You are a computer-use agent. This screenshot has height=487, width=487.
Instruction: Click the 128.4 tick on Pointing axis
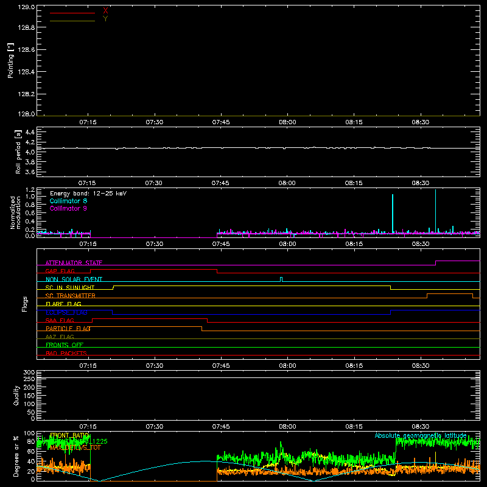pyautogui.click(x=26, y=72)
